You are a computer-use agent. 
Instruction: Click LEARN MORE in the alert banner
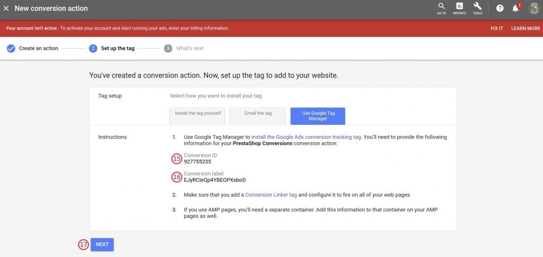click(526, 28)
